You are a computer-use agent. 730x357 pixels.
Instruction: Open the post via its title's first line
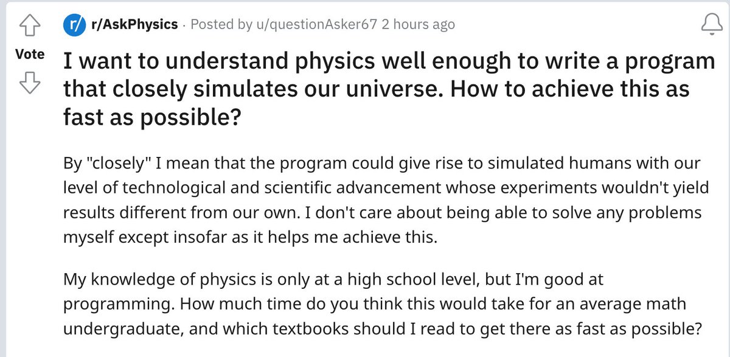389,61
